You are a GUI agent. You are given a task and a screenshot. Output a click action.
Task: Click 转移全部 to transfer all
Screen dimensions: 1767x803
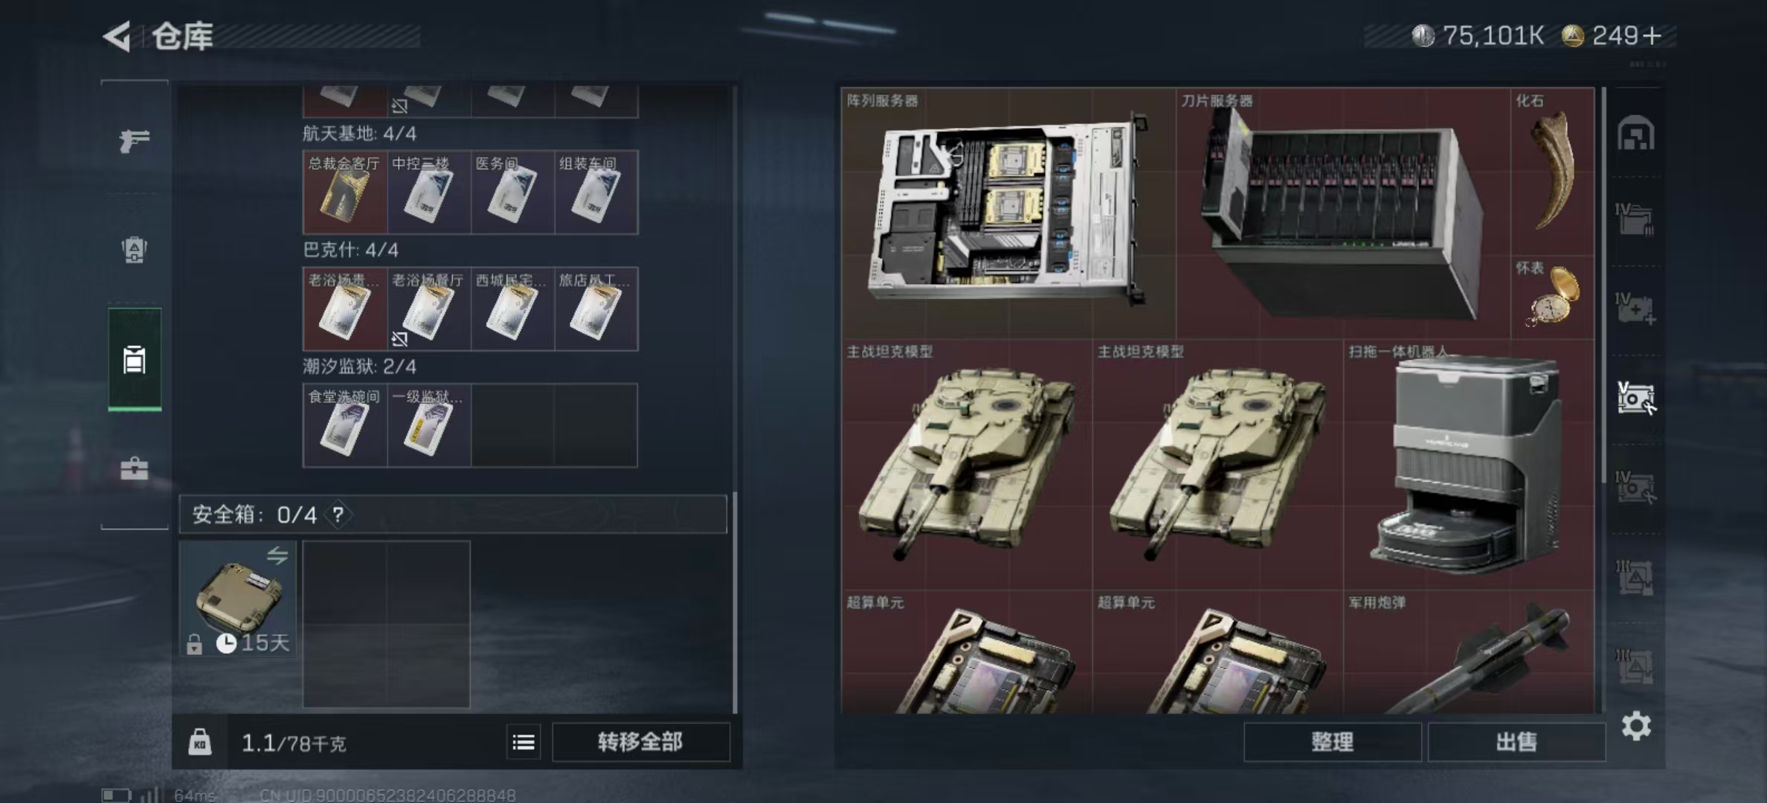pyautogui.click(x=640, y=742)
